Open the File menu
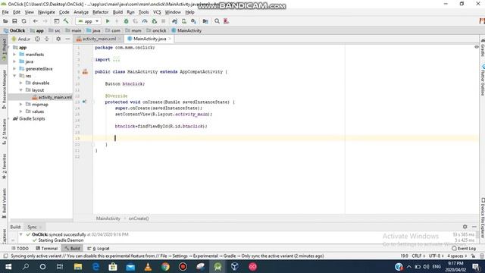 click(x=5, y=12)
